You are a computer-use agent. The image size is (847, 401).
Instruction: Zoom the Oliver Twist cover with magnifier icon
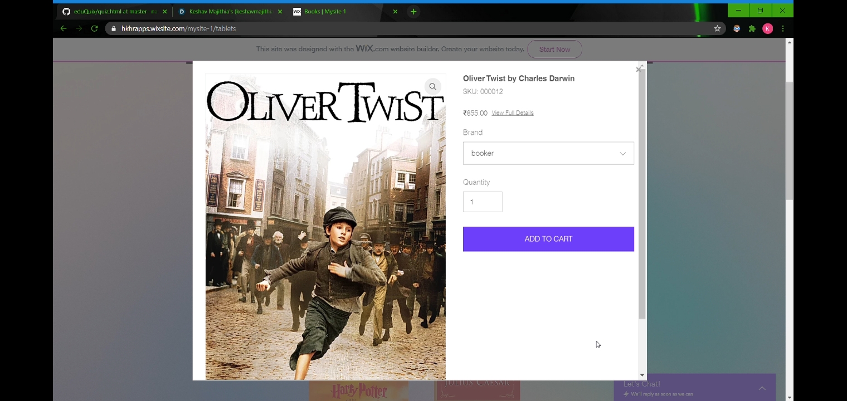(433, 86)
